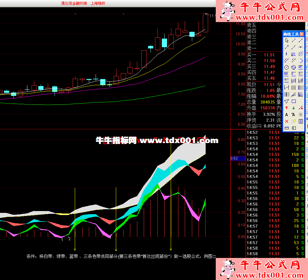The height and width of the screenshot is (280, 308).
Task: Select the arrow-headed line drawing tool
Action: point(287,47)
